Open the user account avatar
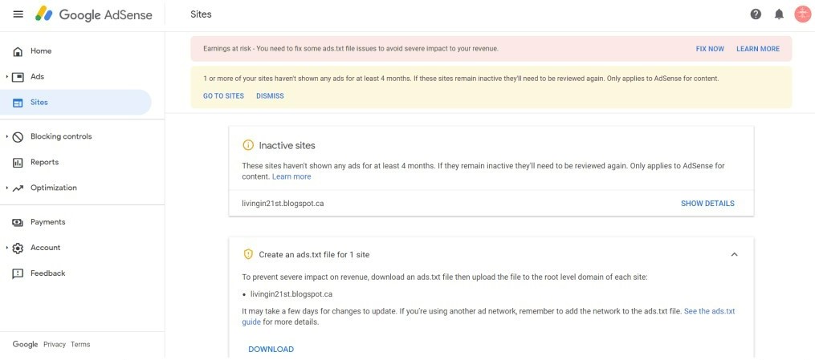This screenshot has width=815, height=360. click(x=803, y=14)
